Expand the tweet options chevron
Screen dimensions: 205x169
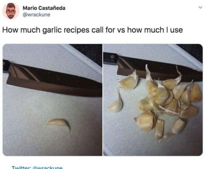[200, 7]
